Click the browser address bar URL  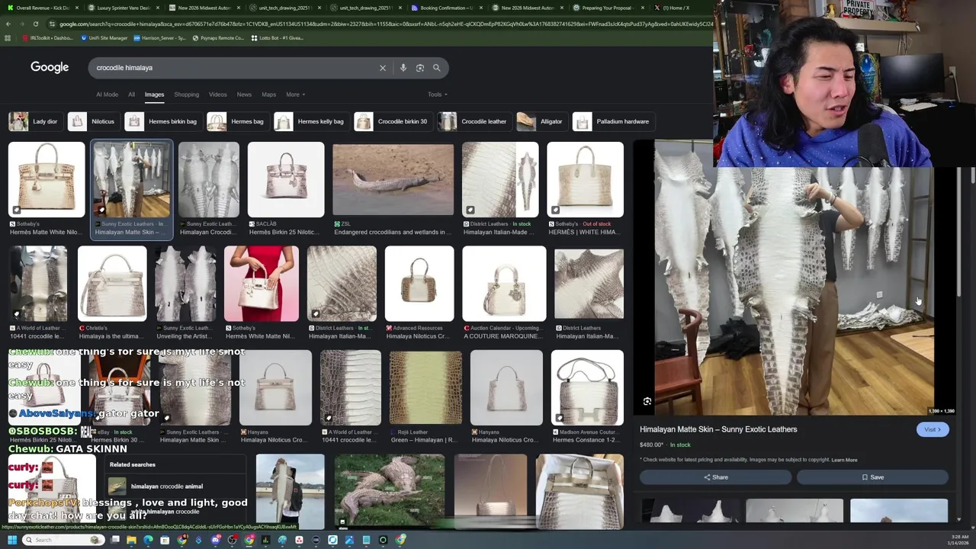(x=381, y=24)
